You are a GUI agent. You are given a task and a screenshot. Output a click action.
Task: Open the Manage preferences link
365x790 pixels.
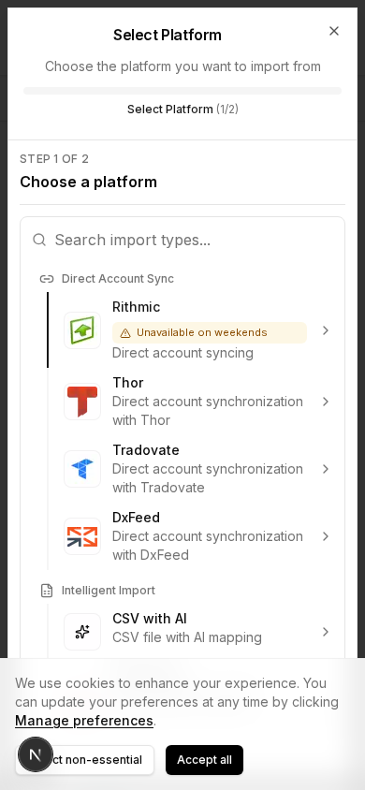click(x=84, y=721)
